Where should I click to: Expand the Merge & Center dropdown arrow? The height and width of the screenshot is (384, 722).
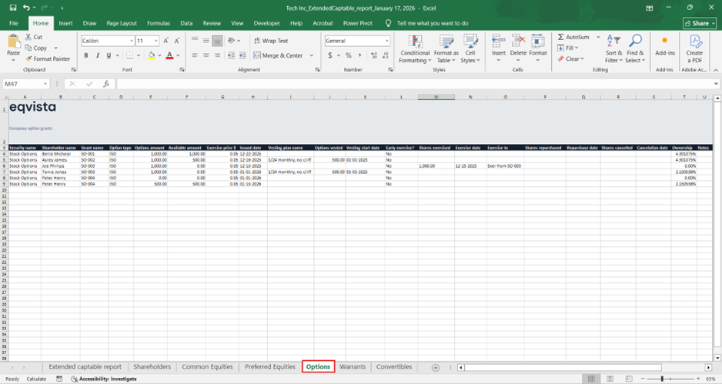pyautogui.click(x=312, y=55)
